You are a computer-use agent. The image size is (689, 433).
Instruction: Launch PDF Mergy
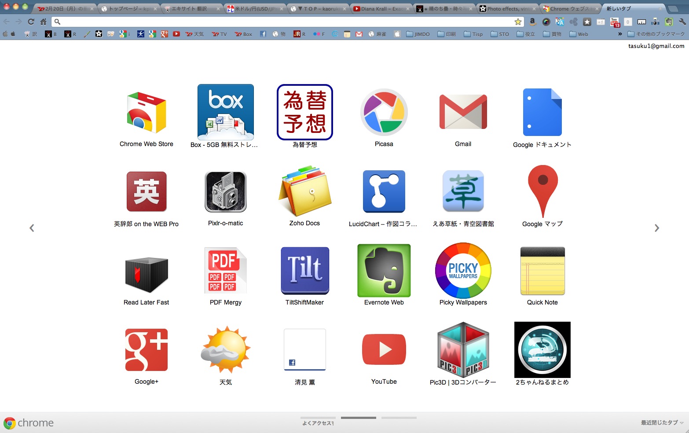[226, 271]
